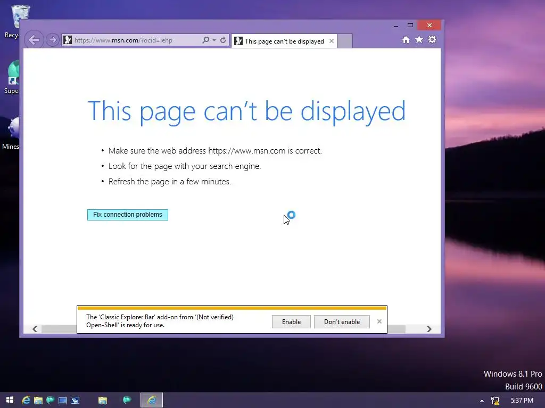Minimize the Internet Explorer window
This screenshot has width=545, height=408.
tap(396, 25)
